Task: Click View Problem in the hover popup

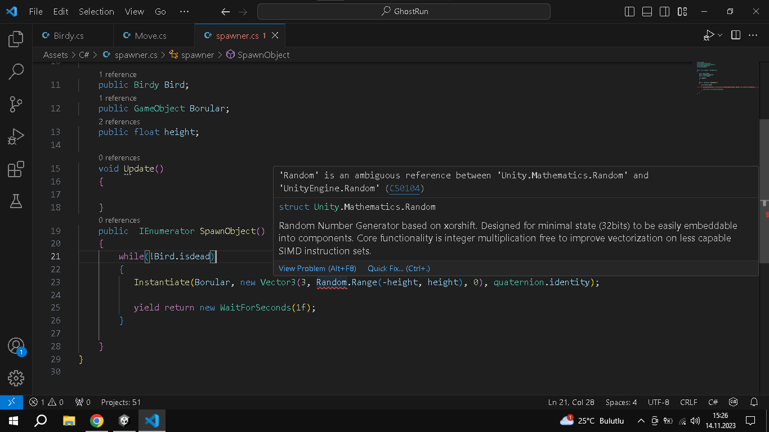Action: tap(318, 268)
